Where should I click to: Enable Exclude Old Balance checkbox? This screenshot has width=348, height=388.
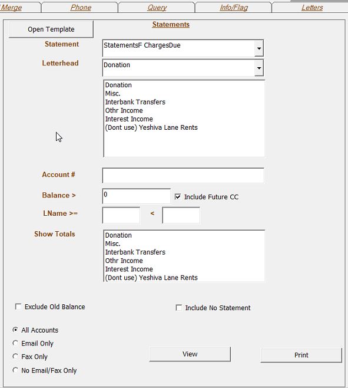click(18, 307)
